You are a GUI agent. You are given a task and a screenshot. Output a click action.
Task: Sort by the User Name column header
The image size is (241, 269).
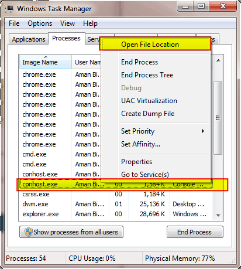[x=87, y=62]
